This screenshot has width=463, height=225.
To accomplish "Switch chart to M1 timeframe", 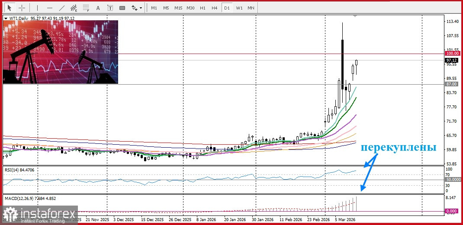I will click(154, 8).
